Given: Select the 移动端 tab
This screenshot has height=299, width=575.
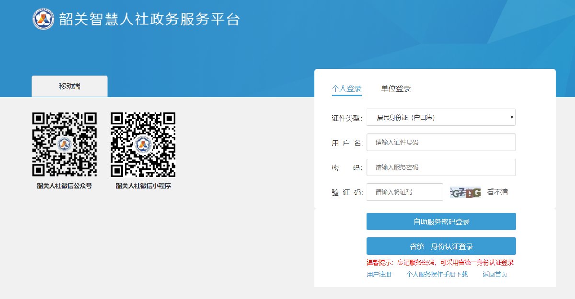Looking at the screenshot, I should pos(69,86).
